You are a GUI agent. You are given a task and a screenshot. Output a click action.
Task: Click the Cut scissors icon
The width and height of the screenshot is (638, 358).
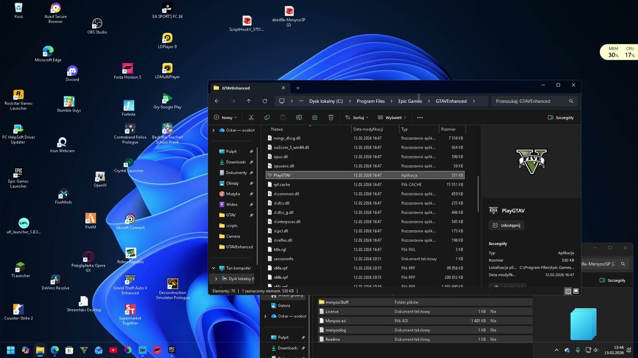[251, 117]
